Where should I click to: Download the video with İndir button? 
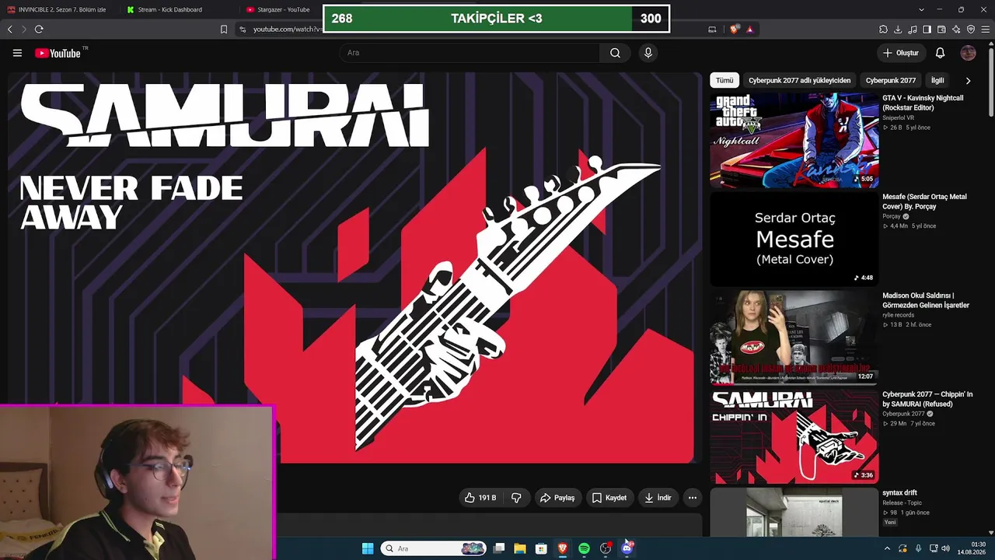[658, 498]
